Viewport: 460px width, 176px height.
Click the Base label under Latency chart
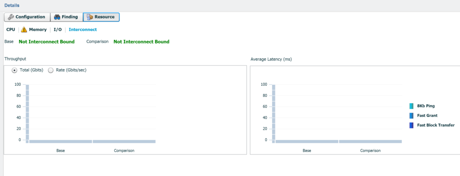point(307,150)
